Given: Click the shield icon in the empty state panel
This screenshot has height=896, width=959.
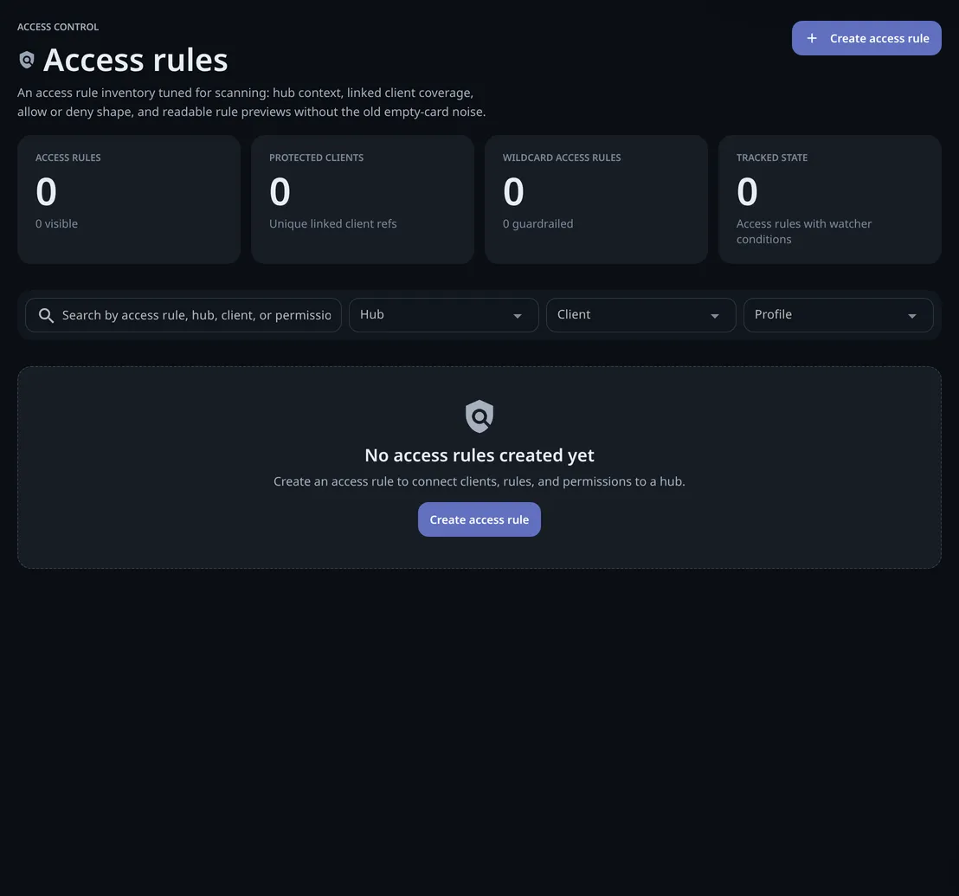Looking at the screenshot, I should pos(479,416).
